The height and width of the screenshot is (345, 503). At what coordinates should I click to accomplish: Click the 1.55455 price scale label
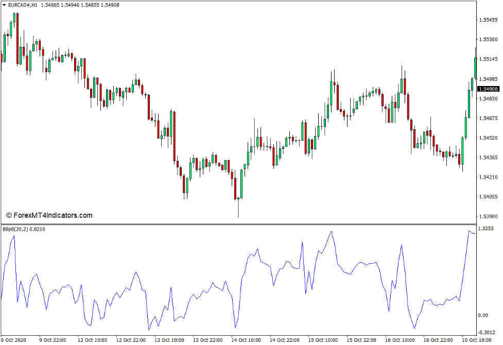coord(488,20)
